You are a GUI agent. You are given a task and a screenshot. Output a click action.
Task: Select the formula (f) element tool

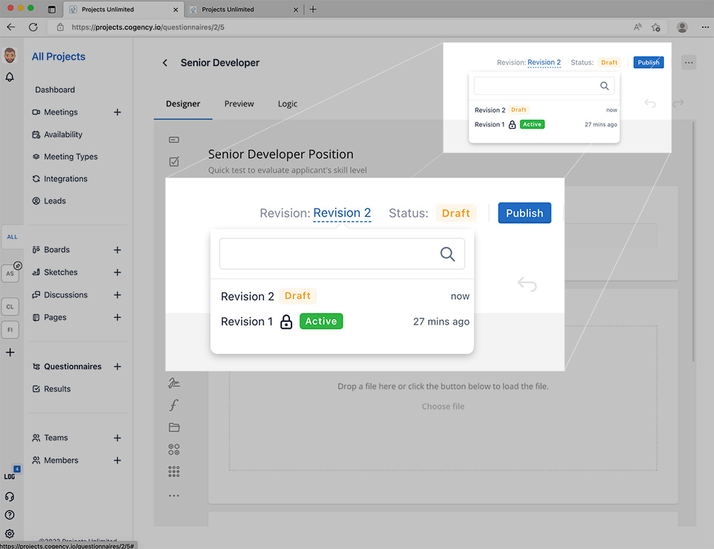174,405
